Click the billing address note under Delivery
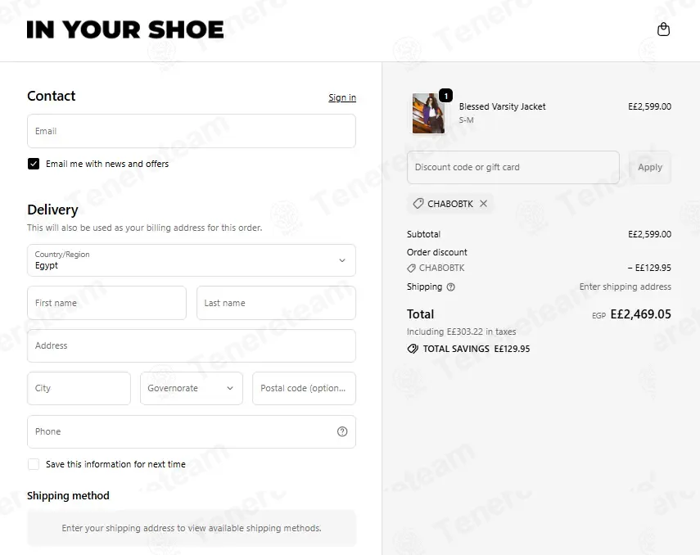 pos(145,228)
